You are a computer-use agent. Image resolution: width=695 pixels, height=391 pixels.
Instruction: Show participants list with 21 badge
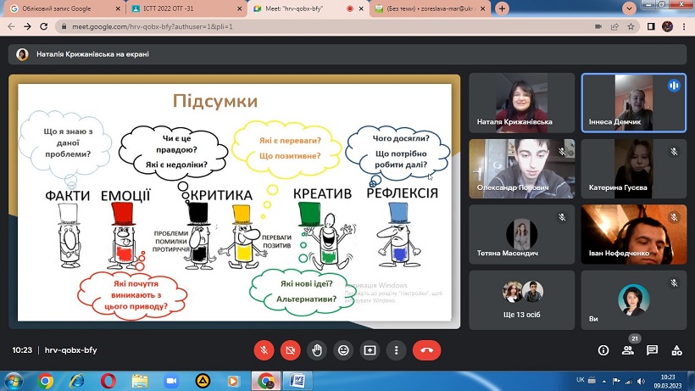[628, 350]
